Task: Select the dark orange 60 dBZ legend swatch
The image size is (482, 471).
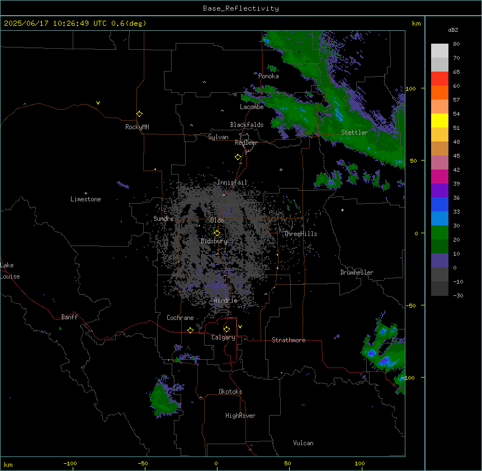Action: (440, 92)
